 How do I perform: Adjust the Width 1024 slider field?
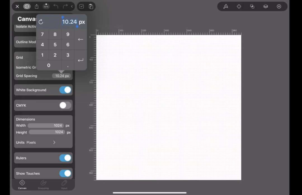[46, 126]
